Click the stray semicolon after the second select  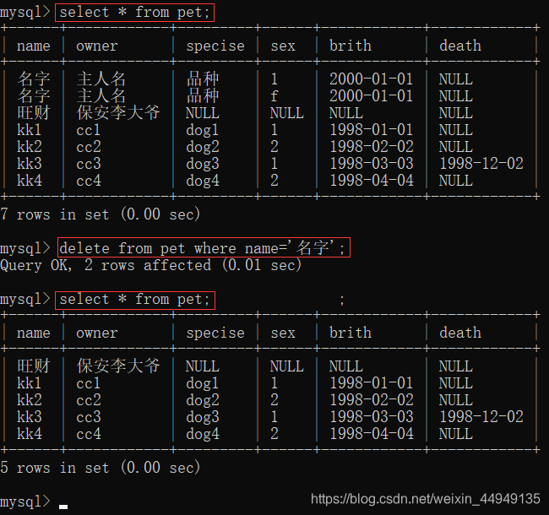pos(342,301)
